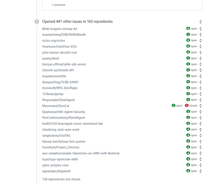Open Epiphanyi/HAE-Agent-Security repository link

pyautogui.click(x=63, y=112)
